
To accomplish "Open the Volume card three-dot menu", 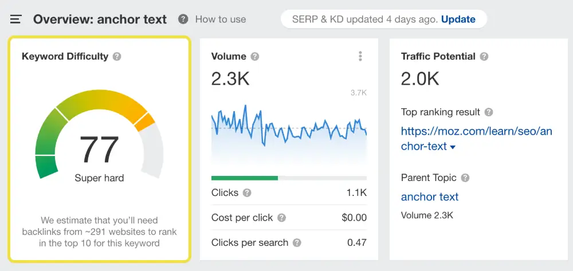I will pyautogui.click(x=360, y=56).
